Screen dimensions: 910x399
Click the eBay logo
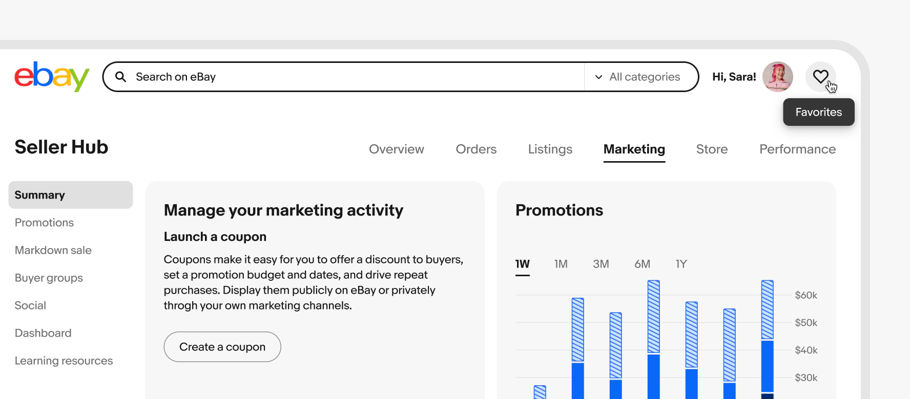point(52,77)
